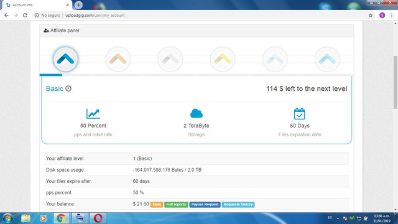The image size is (398, 224).
Task: Click the 'Files expiration date' caption
Action: coord(300,134)
